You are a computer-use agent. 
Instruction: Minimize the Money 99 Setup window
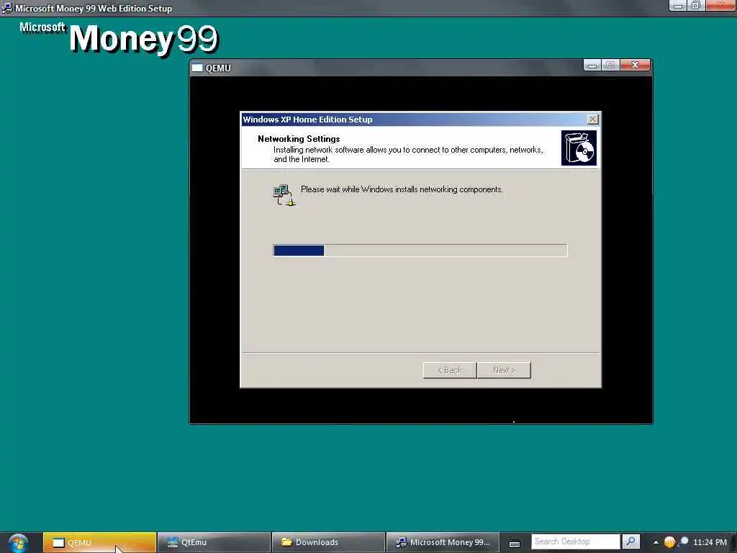click(678, 6)
